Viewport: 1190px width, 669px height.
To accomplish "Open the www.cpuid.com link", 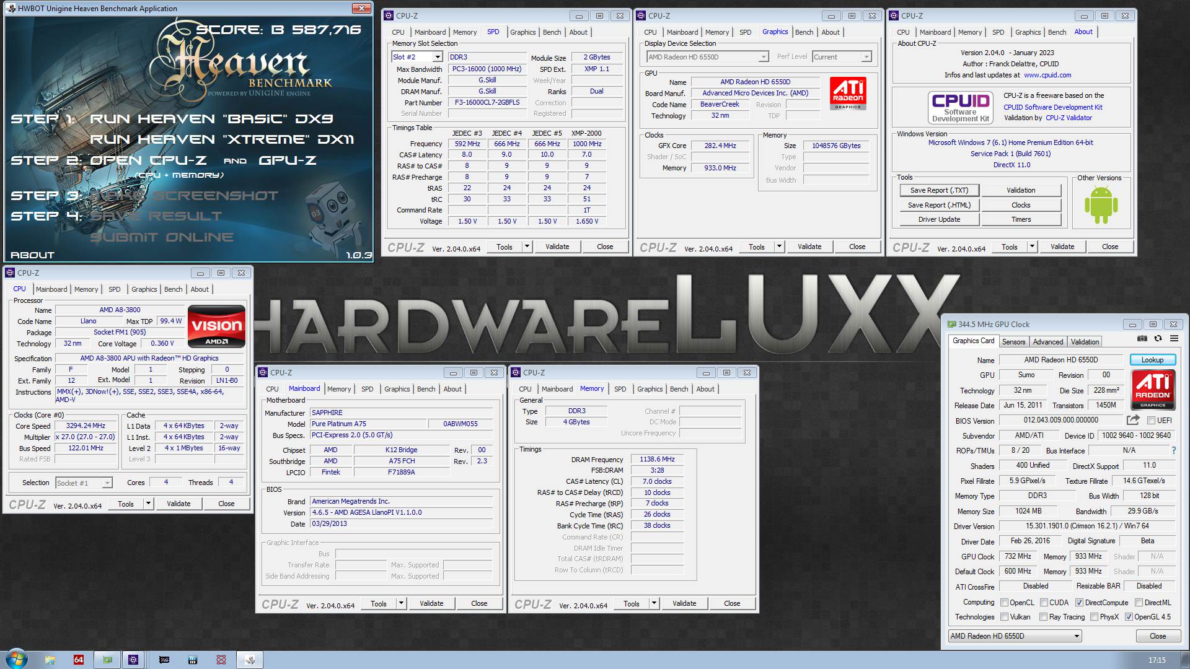I will coord(1047,75).
